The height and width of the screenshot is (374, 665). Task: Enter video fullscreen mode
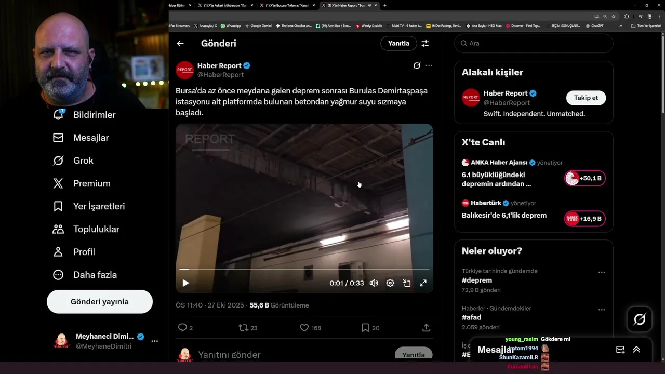[x=423, y=283]
